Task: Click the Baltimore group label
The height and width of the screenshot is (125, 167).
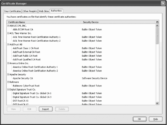Action: pyautogui.click(x=14, y=82)
